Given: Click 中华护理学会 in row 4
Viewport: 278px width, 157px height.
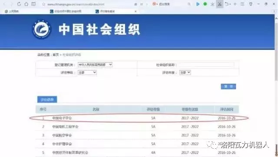Looking at the screenshot, I should pyautogui.click(x=62, y=144).
